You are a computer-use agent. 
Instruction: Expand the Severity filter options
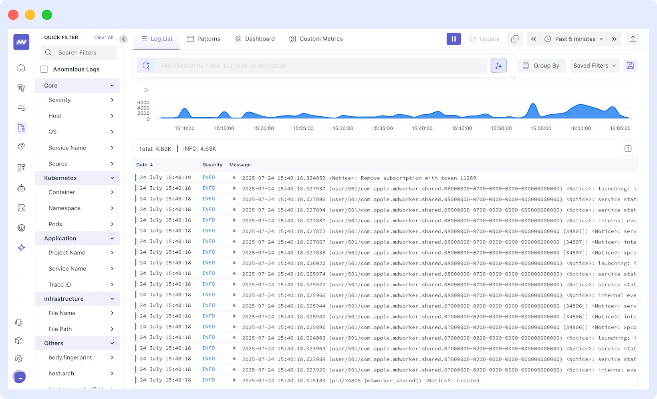[111, 100]
